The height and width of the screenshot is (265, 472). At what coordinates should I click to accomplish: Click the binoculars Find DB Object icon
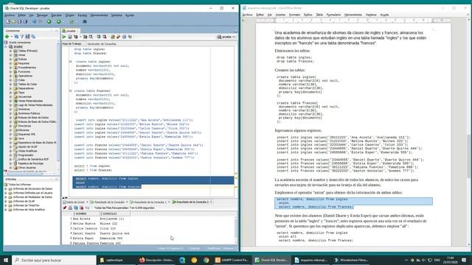pos(85,21)
